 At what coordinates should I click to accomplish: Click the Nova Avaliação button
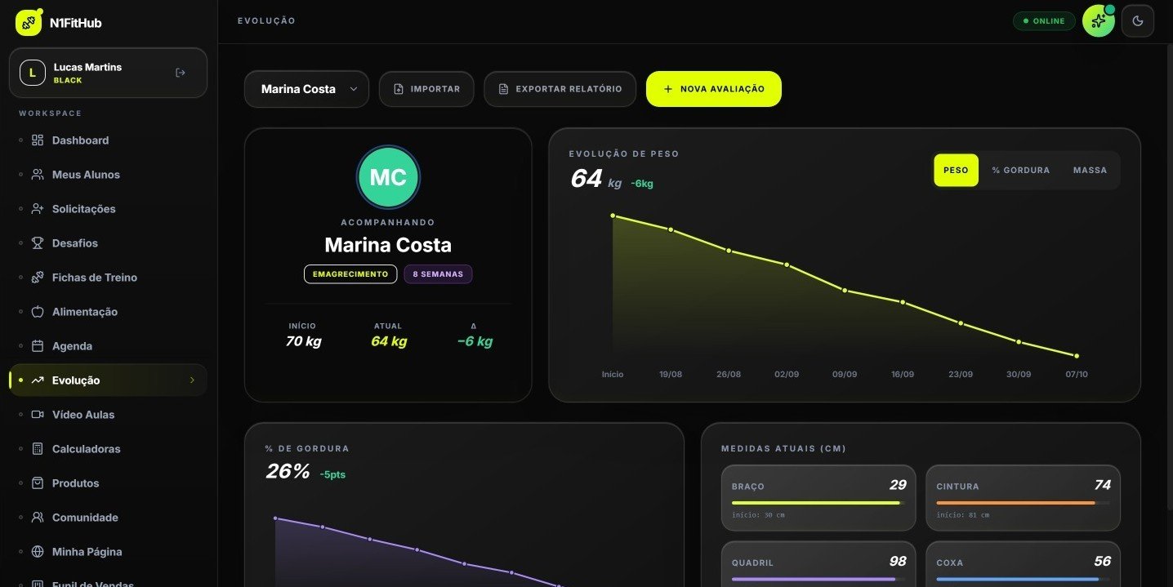pos(713,89)
